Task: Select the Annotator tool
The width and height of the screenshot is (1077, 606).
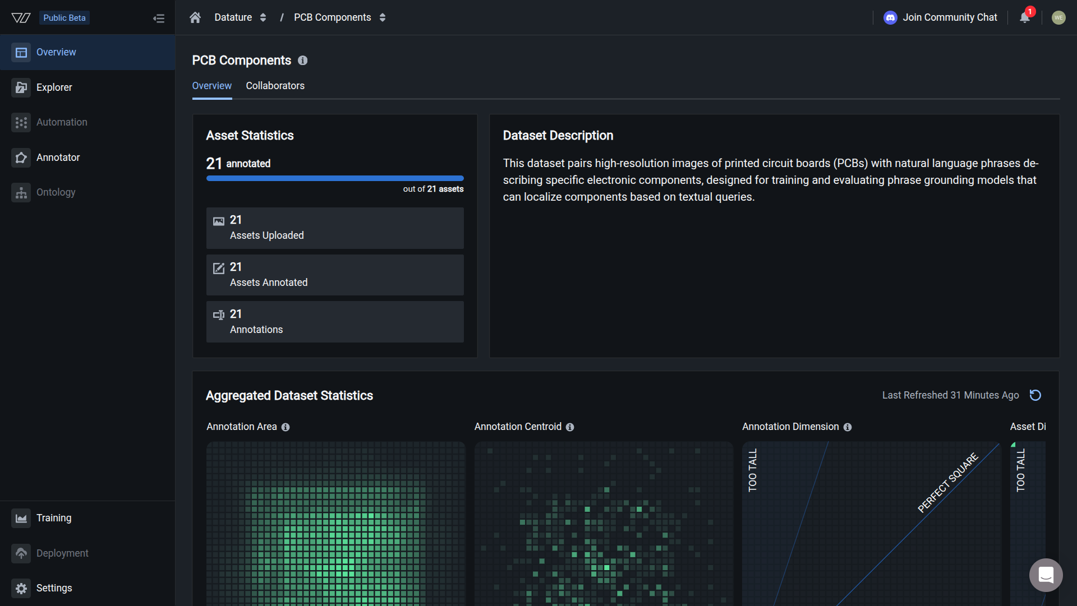Action: pyautogui.click(x=58, y=158)
